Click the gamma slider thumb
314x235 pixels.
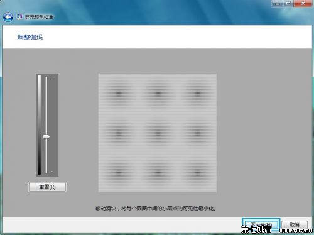click(x=46, y=137)
